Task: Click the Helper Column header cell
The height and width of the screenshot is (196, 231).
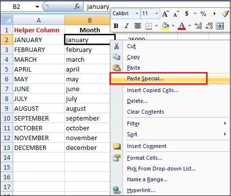Action: 39,30
